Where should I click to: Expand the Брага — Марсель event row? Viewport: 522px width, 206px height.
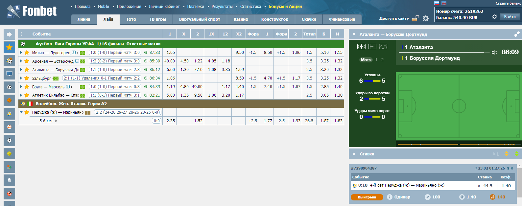coord(21,87)
